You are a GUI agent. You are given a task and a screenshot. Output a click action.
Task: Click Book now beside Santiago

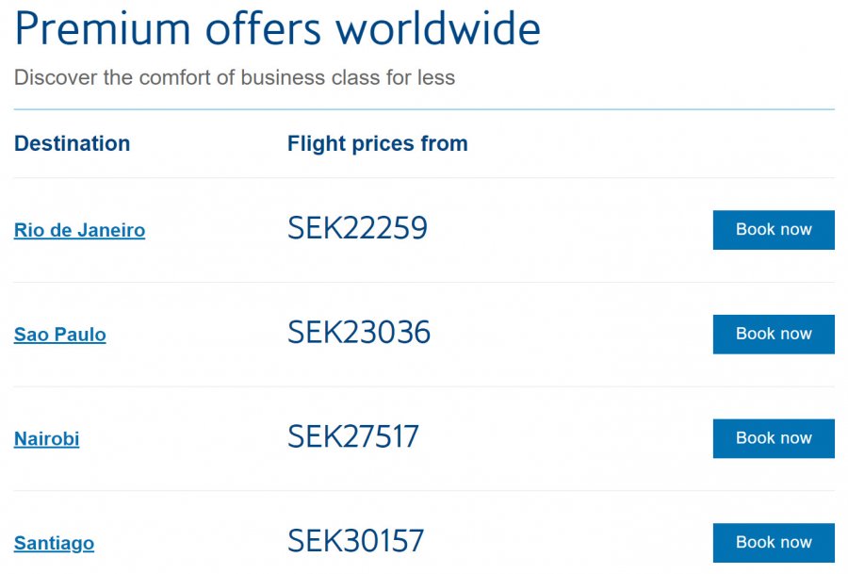point(773,543)
